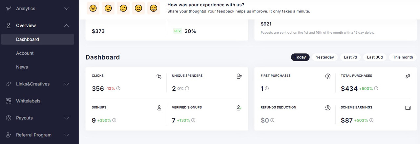Image resolution: width=420 pixels, height=144 pixels.
Task: Switch date range to Last 30d
Action: point(375,57)
